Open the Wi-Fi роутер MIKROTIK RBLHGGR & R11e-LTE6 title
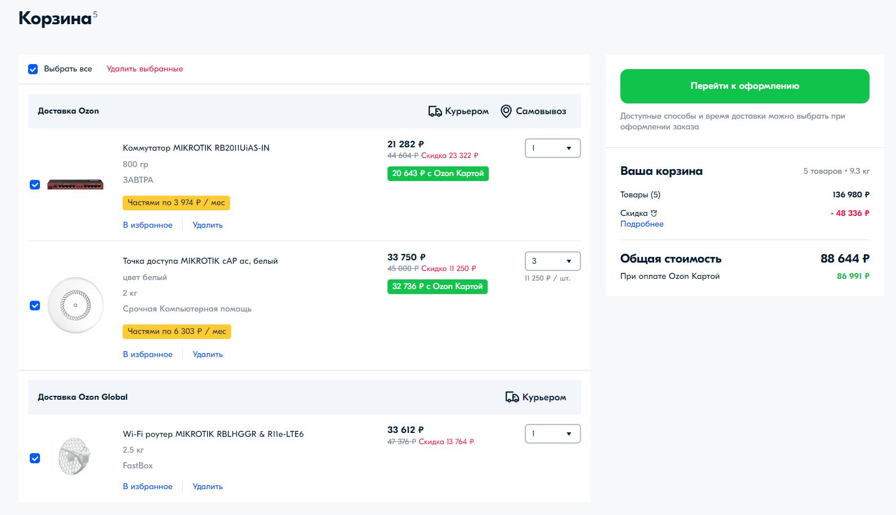The image size is (896, 515). click(213, 434)
